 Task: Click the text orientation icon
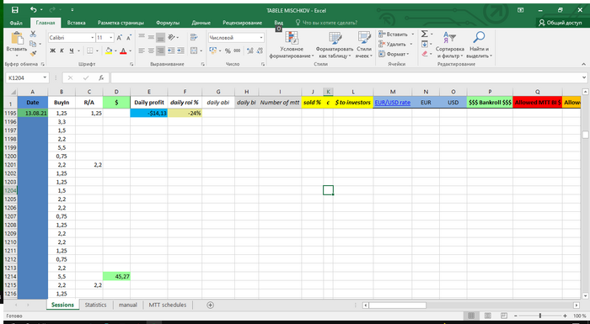171,37
